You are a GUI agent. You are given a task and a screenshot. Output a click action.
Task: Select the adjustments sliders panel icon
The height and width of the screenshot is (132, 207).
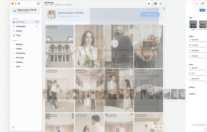(x=197, y=4)
